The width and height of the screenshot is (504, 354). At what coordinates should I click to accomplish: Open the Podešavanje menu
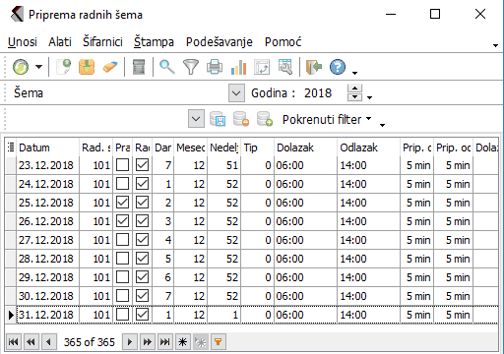tap(220, 42)
